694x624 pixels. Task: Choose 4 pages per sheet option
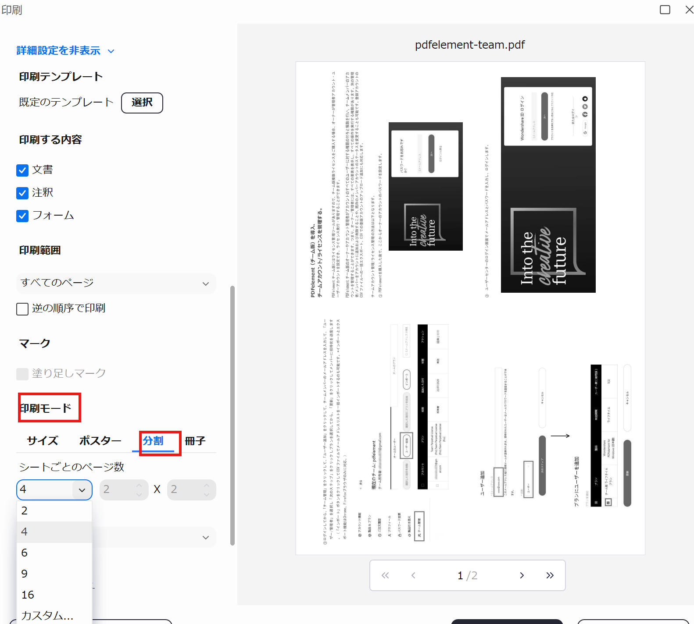[54, 532]
